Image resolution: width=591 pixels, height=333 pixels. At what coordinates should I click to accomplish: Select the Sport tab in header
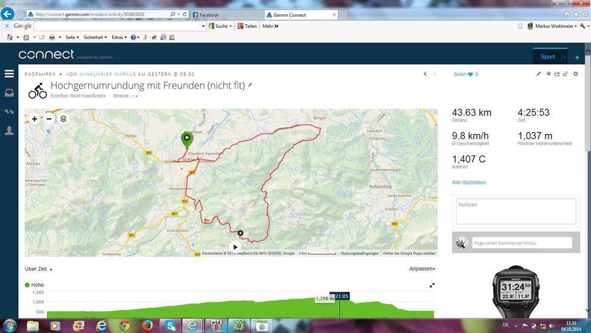pos(547,57)
